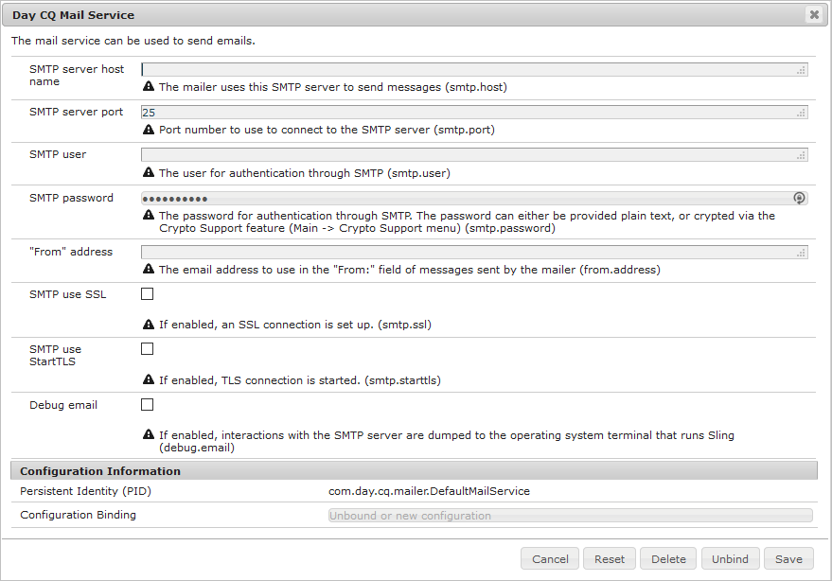Enable the SMTP use SSL checkbox

148,294
